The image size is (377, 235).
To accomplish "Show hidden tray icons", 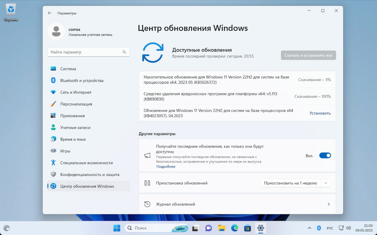I will [x=309, y=228].
